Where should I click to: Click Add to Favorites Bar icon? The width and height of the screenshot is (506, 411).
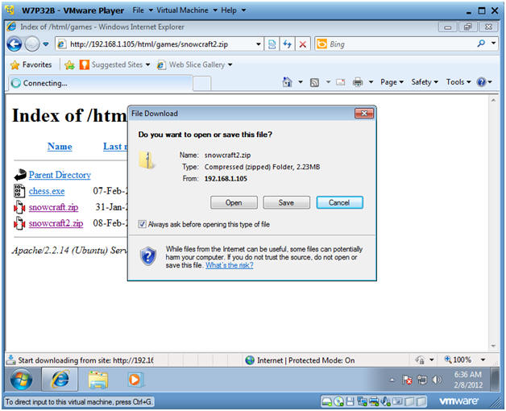click(x=69, y=65)
